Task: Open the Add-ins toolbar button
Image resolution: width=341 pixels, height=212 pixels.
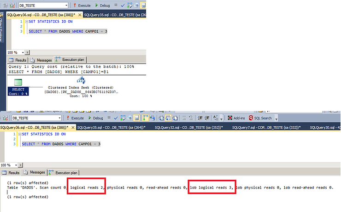Action: click(236, 118)
